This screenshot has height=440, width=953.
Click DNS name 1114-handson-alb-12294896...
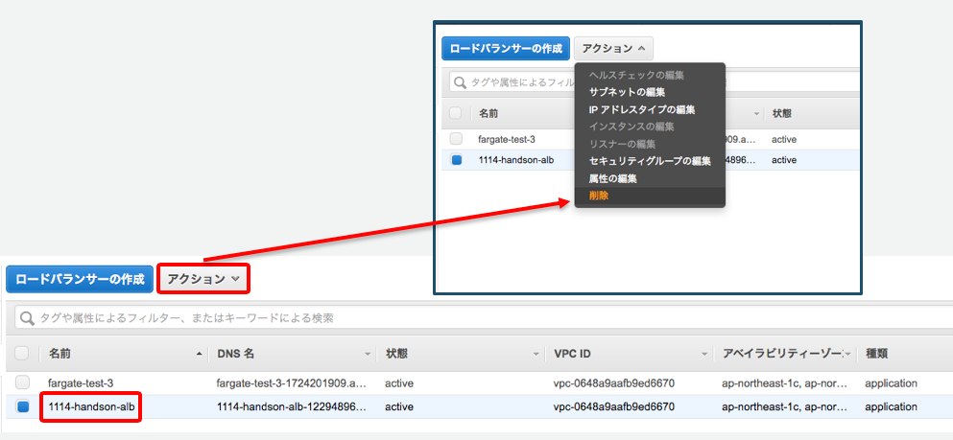pos(291,406)
